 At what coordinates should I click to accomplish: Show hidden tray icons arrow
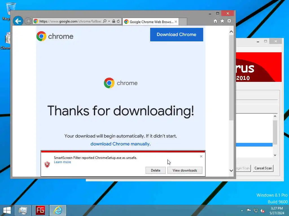click(242, 211)
